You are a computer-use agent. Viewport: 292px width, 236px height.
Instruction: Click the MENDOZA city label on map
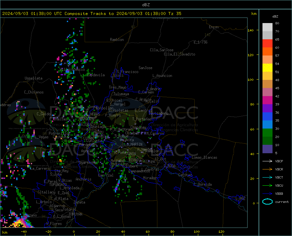coord(87,119)
